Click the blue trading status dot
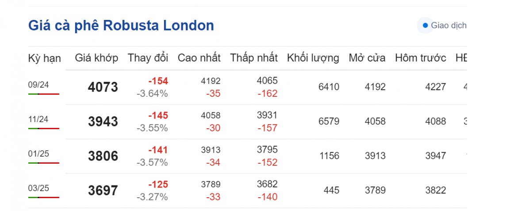The height and width of the screenshot is (211, 506). tap(425, 26)
